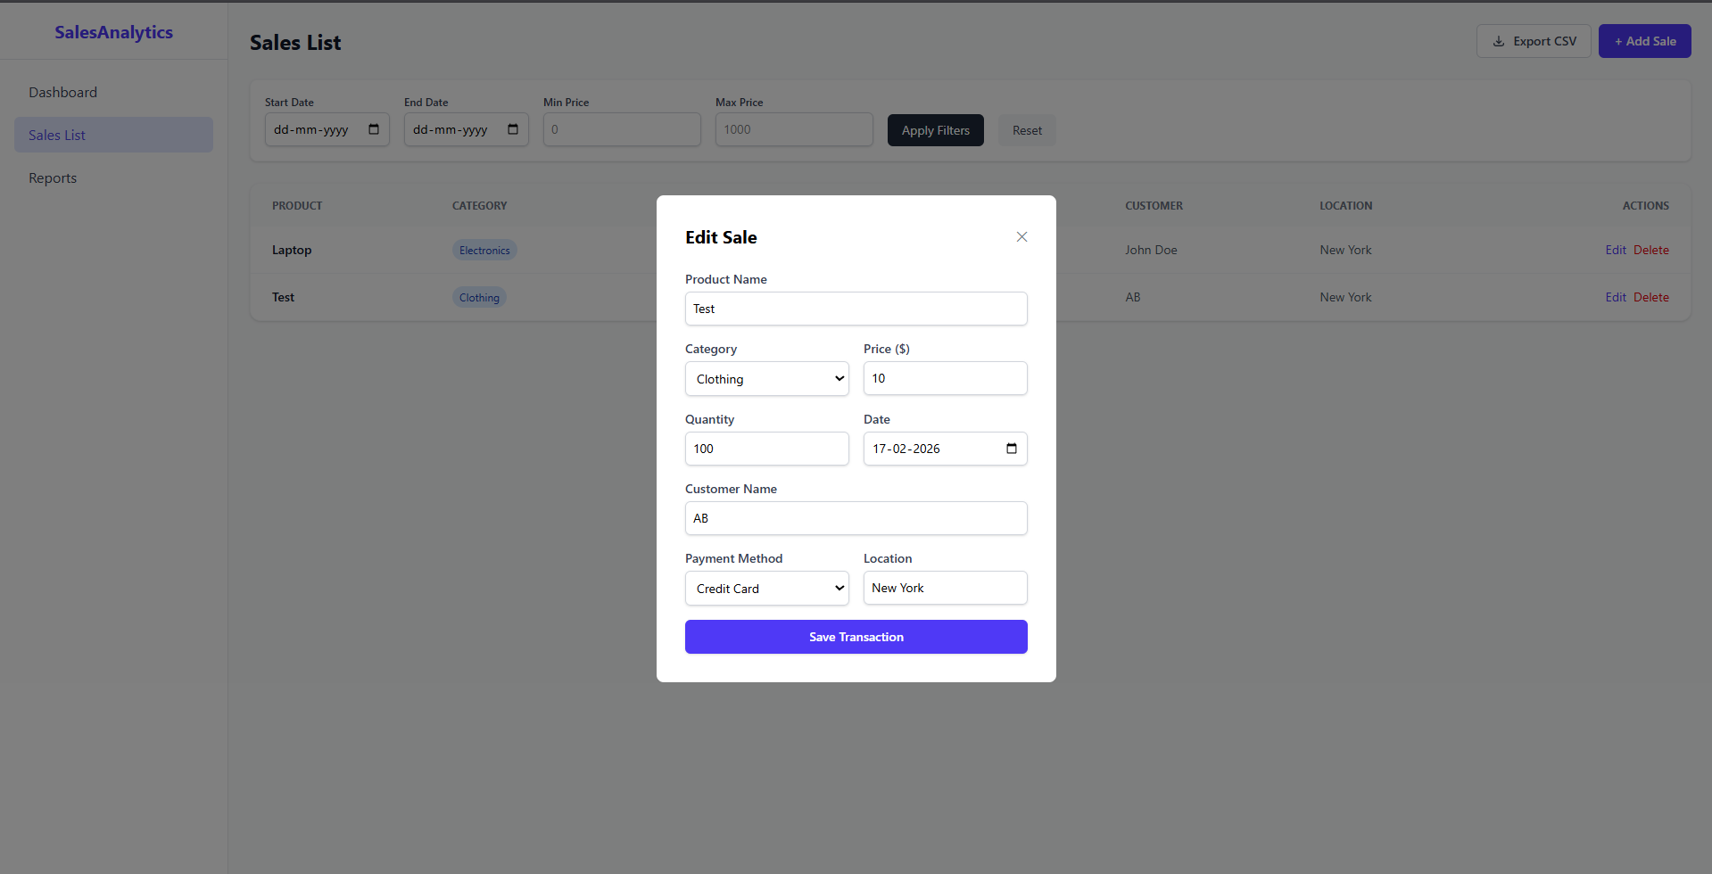Edit the Laptop sale row
The height and width of the screenshot is (874, 1712).
[1615, 251]
